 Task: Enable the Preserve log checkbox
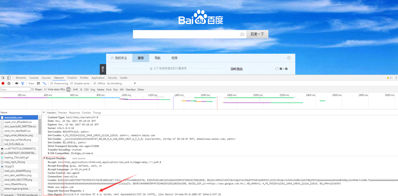(52, 83)
